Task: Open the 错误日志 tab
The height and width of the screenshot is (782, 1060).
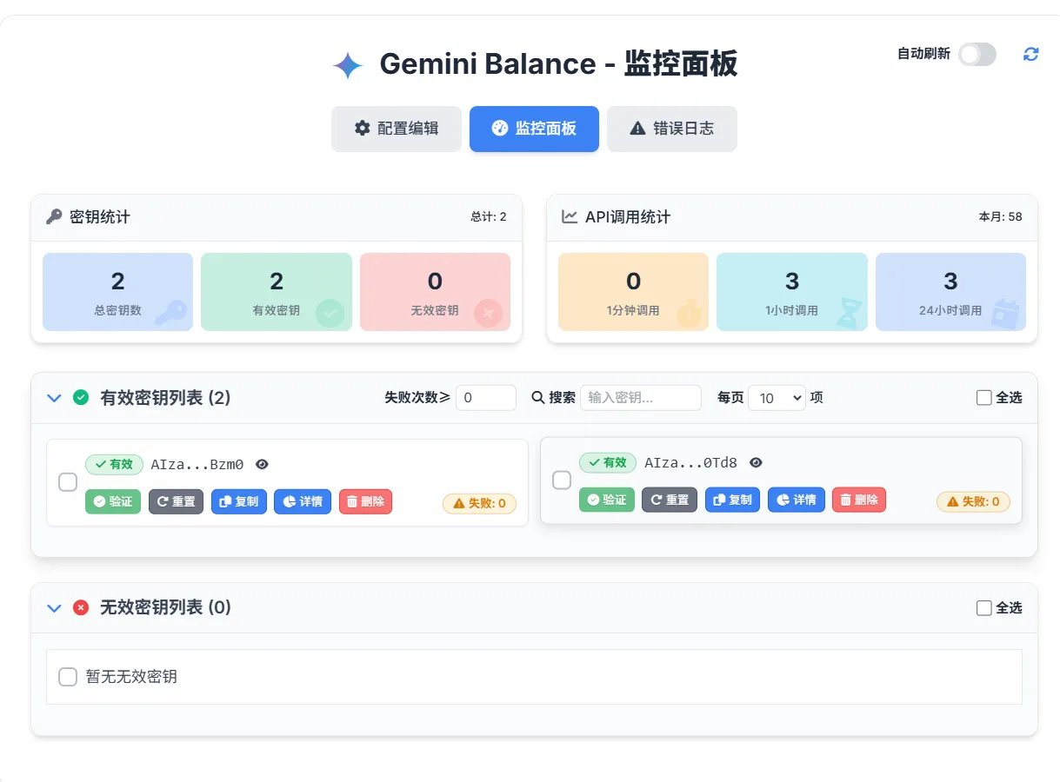Action: 671,128
